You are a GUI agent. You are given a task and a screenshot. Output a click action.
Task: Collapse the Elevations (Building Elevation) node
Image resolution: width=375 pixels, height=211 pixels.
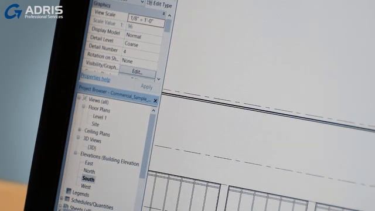click(76, 152)
